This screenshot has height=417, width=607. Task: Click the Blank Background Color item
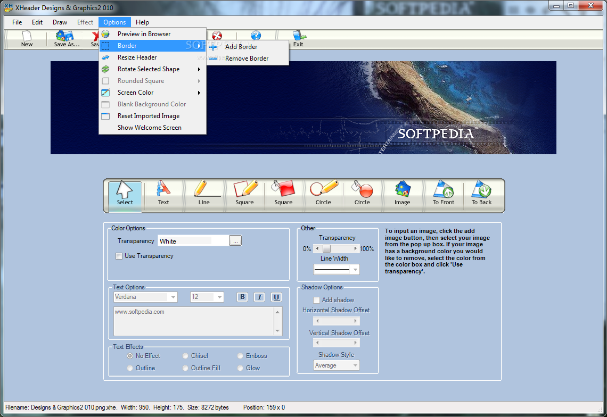point(152,104)
